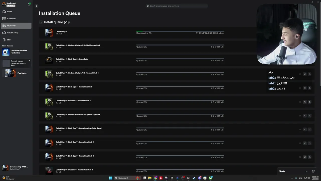Cancel Black Ops 7 Game Pass Pack 2
This screenshot has width=321, height=181.
[305, 143]
